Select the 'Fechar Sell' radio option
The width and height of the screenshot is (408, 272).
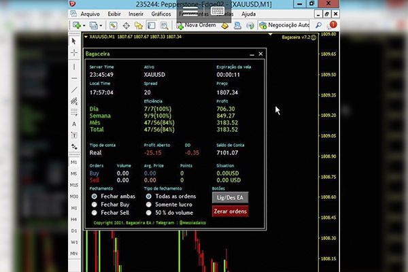[x=95, y=212]
